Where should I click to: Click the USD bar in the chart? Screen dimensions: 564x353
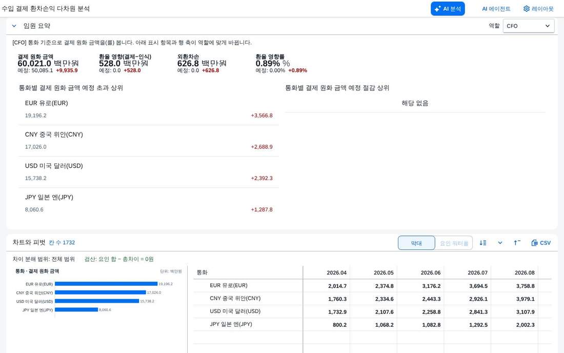point(97,301)
